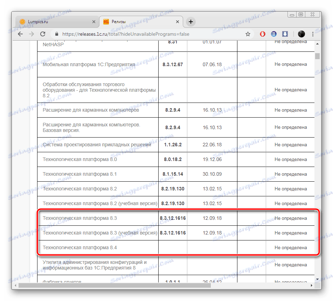The image size is (333, 301).
Task: Open Технологическая платформа 8.3 link
Action: coord(80,218)
